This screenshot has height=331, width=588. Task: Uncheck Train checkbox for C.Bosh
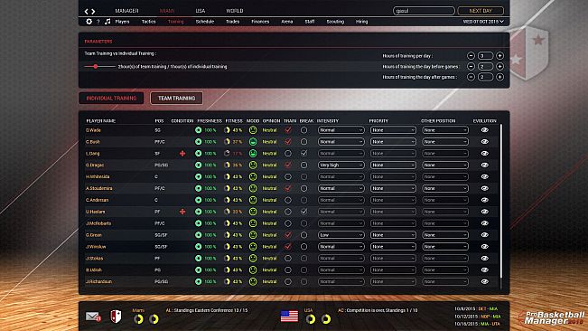tap(288, 142)
